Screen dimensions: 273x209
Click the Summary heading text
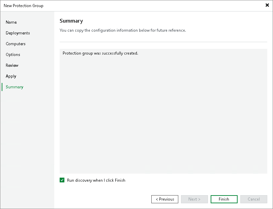[71, 21]
